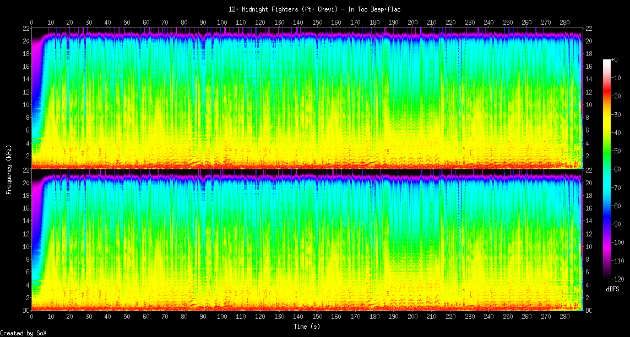
Task: Select the white +0 end of color scale
Action: (607, 60)
